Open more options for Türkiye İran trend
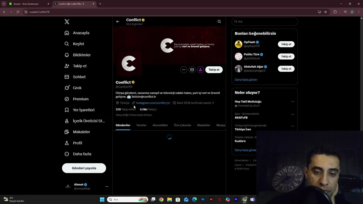The width and height of the screenshot is (363, 204). tap(293, 126)
